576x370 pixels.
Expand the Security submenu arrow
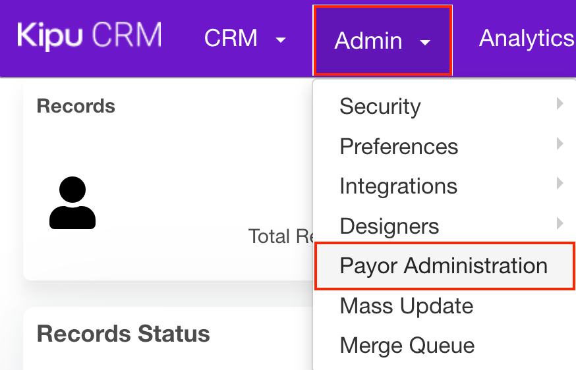(x=560, y=103)
